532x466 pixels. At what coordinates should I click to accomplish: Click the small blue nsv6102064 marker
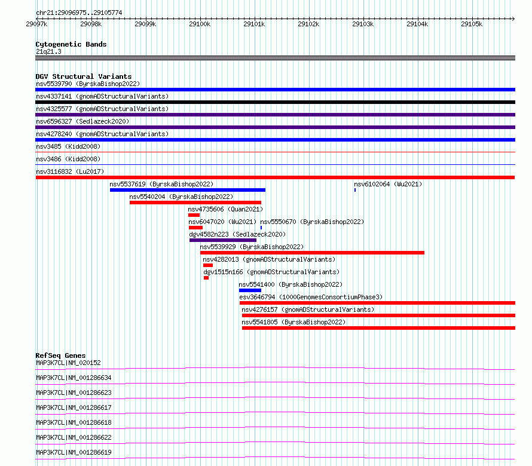point(355,190)
